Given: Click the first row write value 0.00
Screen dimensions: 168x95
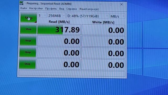Looking at the screenshot, I should tap(103, 30).
